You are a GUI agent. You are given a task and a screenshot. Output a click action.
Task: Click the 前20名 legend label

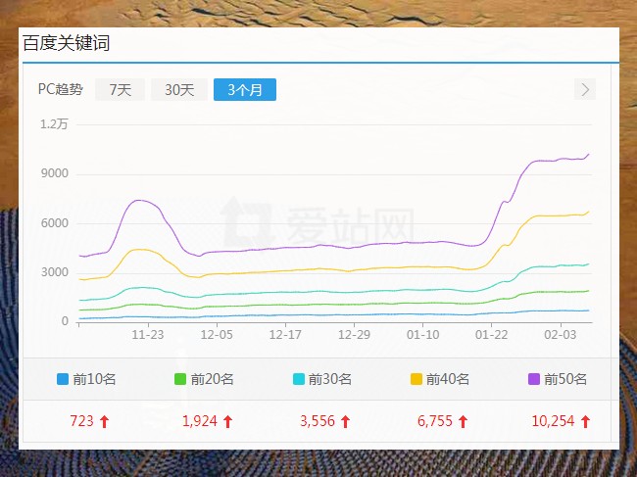(212, 379)
